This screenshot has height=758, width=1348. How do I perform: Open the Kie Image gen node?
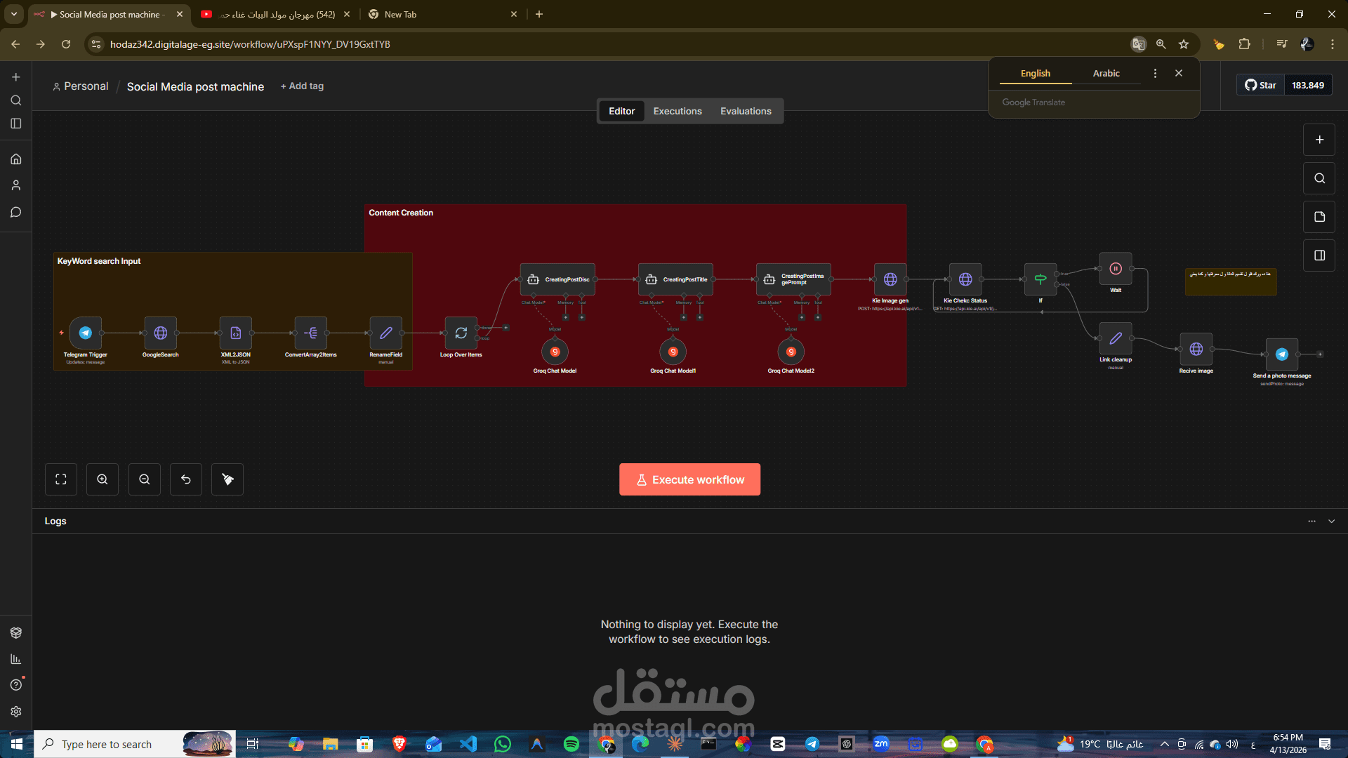point(890,279)
